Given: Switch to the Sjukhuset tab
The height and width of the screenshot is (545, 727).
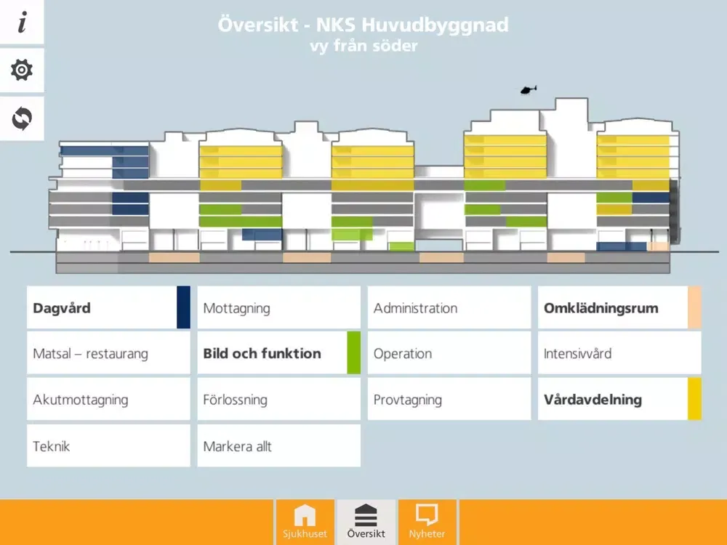Looking at the screenshot, I should pos(305,522).
